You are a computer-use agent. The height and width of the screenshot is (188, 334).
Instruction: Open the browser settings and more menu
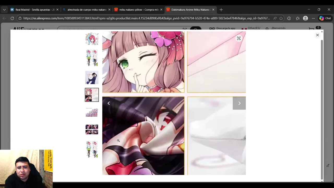[313, 18]
